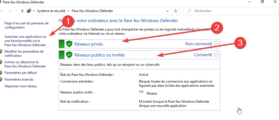Click the double chevron before Système et sécurité
The image size is (279, 120).
click(x=34, y=11)
